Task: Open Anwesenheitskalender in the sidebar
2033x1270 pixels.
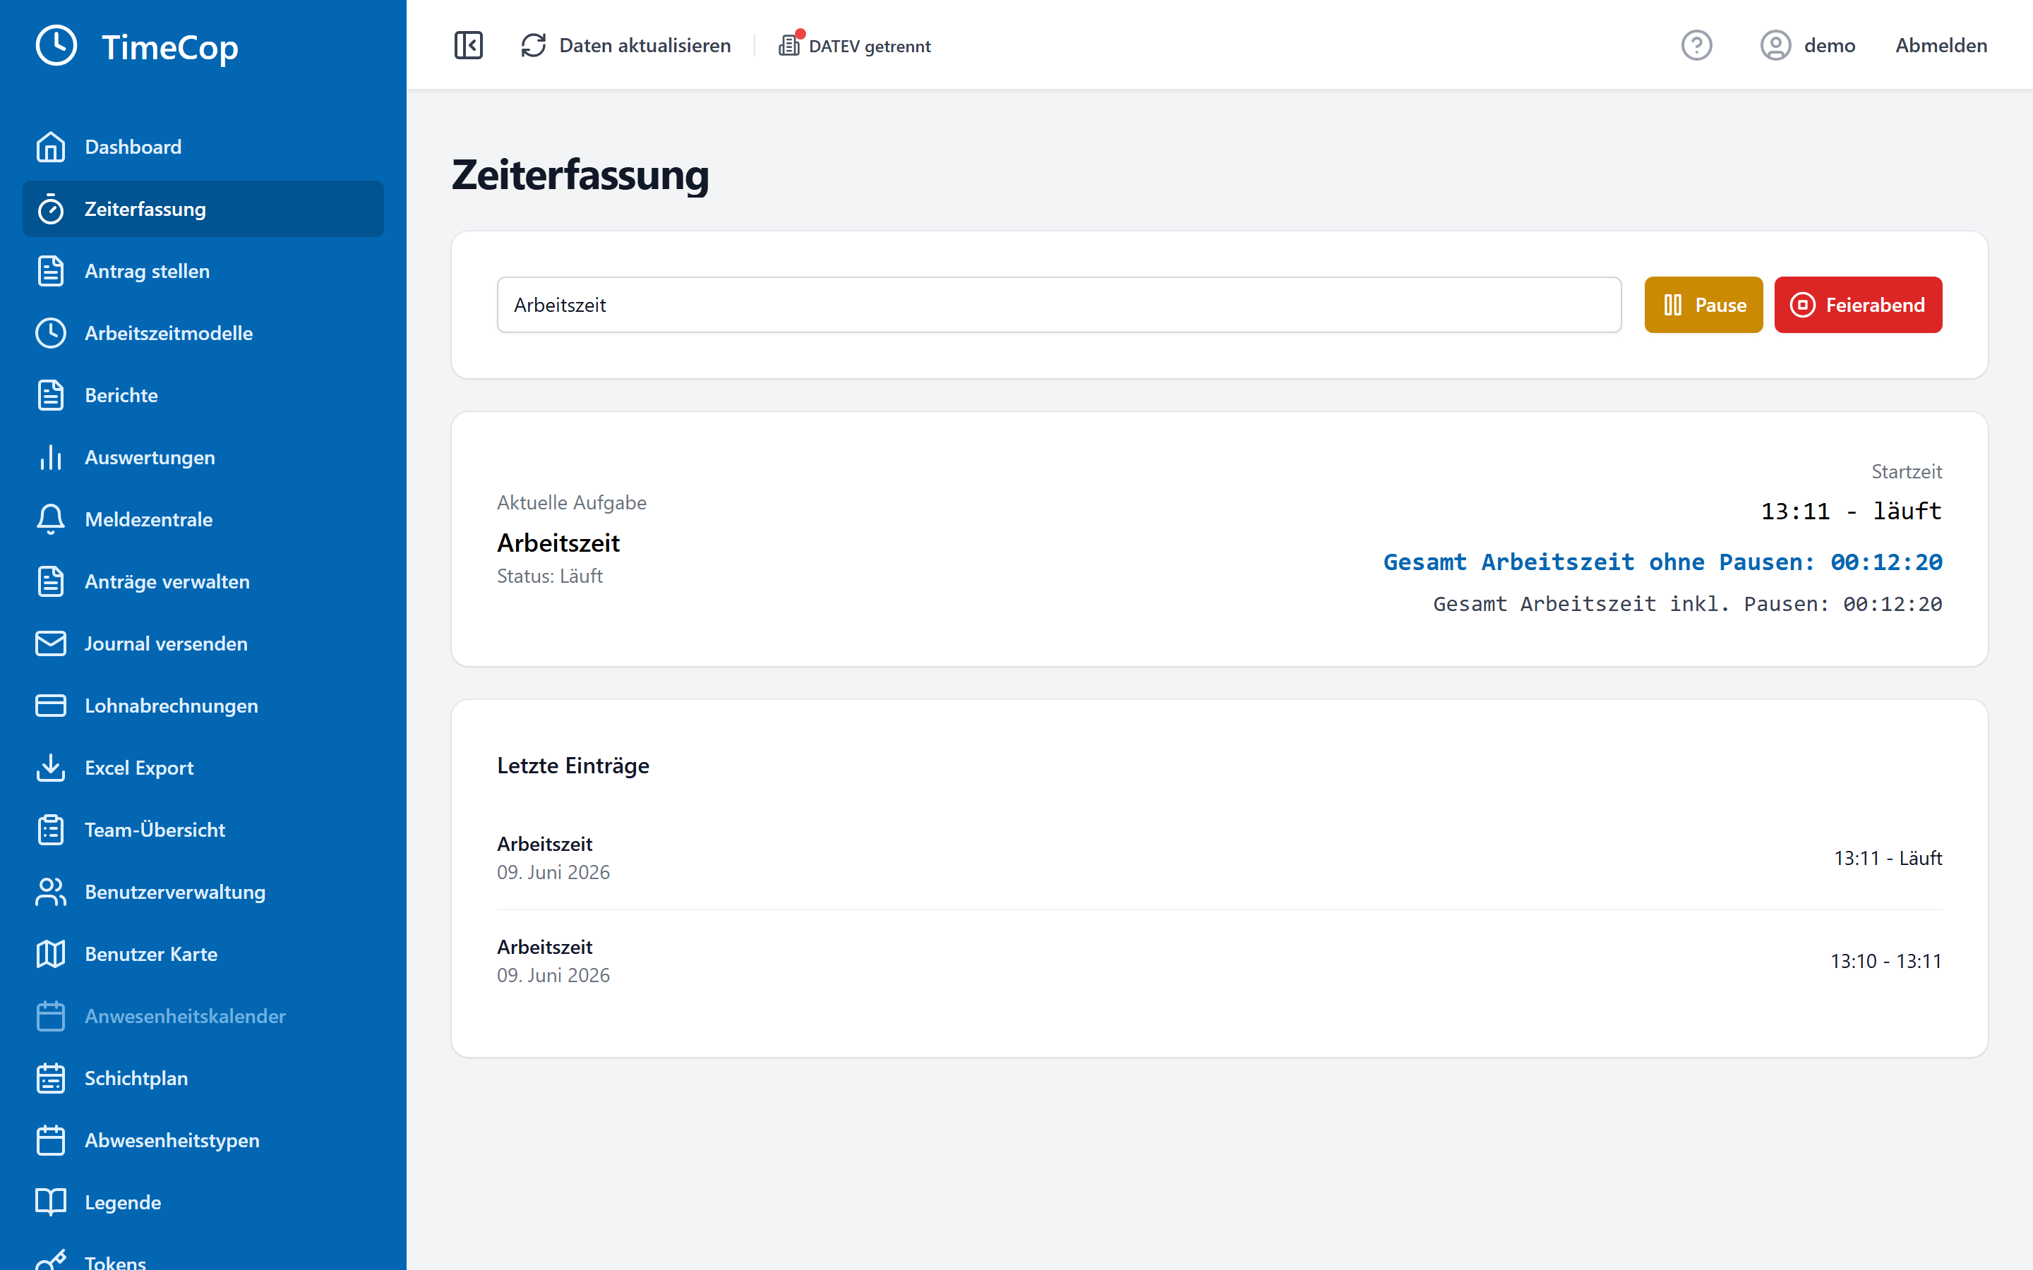Action: 203,1017
